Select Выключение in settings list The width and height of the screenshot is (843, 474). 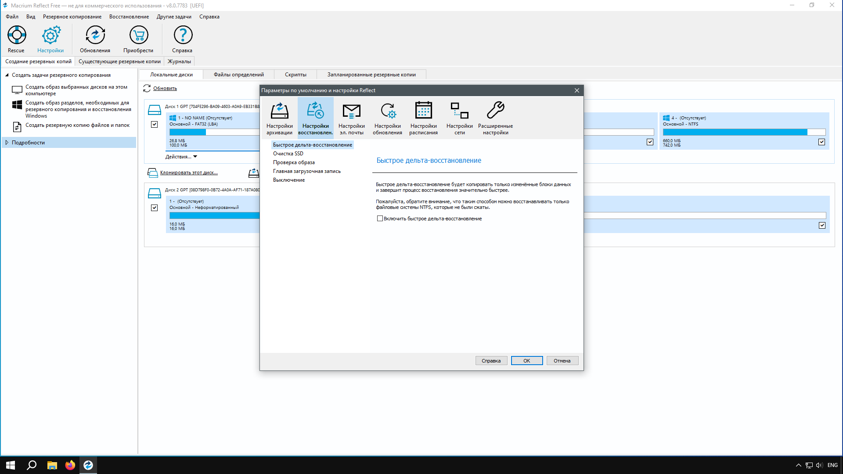click(289, 180)
